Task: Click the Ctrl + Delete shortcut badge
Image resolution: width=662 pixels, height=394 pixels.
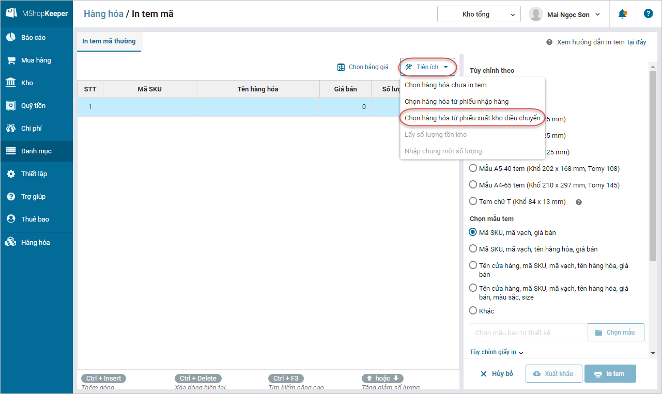Action: [x=198, y=379]
